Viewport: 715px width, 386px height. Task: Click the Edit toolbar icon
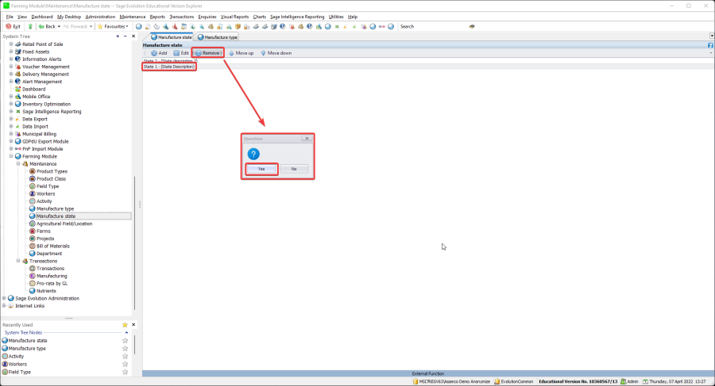(176, 53)
